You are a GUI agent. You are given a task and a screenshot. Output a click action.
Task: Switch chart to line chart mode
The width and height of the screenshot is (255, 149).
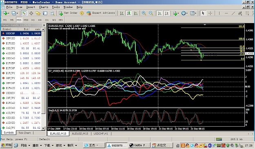(135, 13)
